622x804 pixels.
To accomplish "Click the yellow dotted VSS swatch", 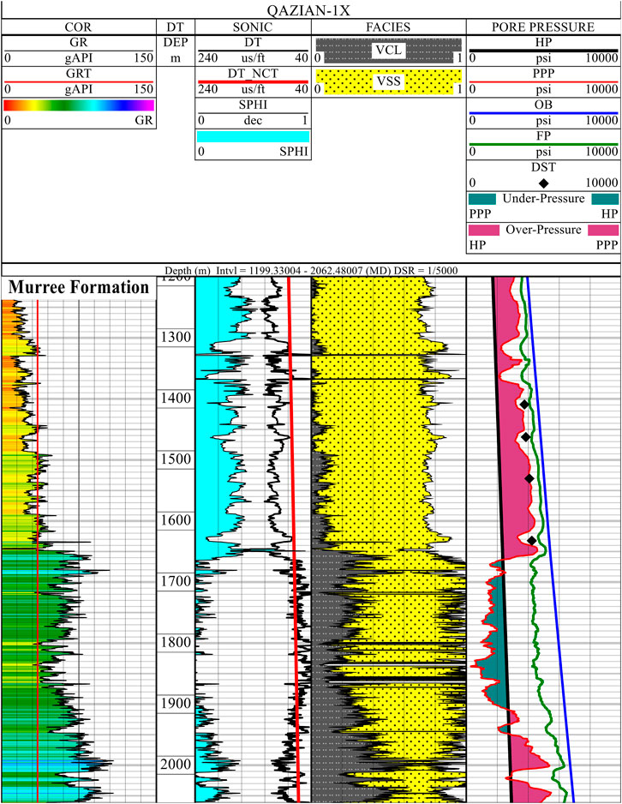I will [x=389, y=81].
